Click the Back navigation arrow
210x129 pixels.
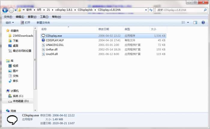5,10
